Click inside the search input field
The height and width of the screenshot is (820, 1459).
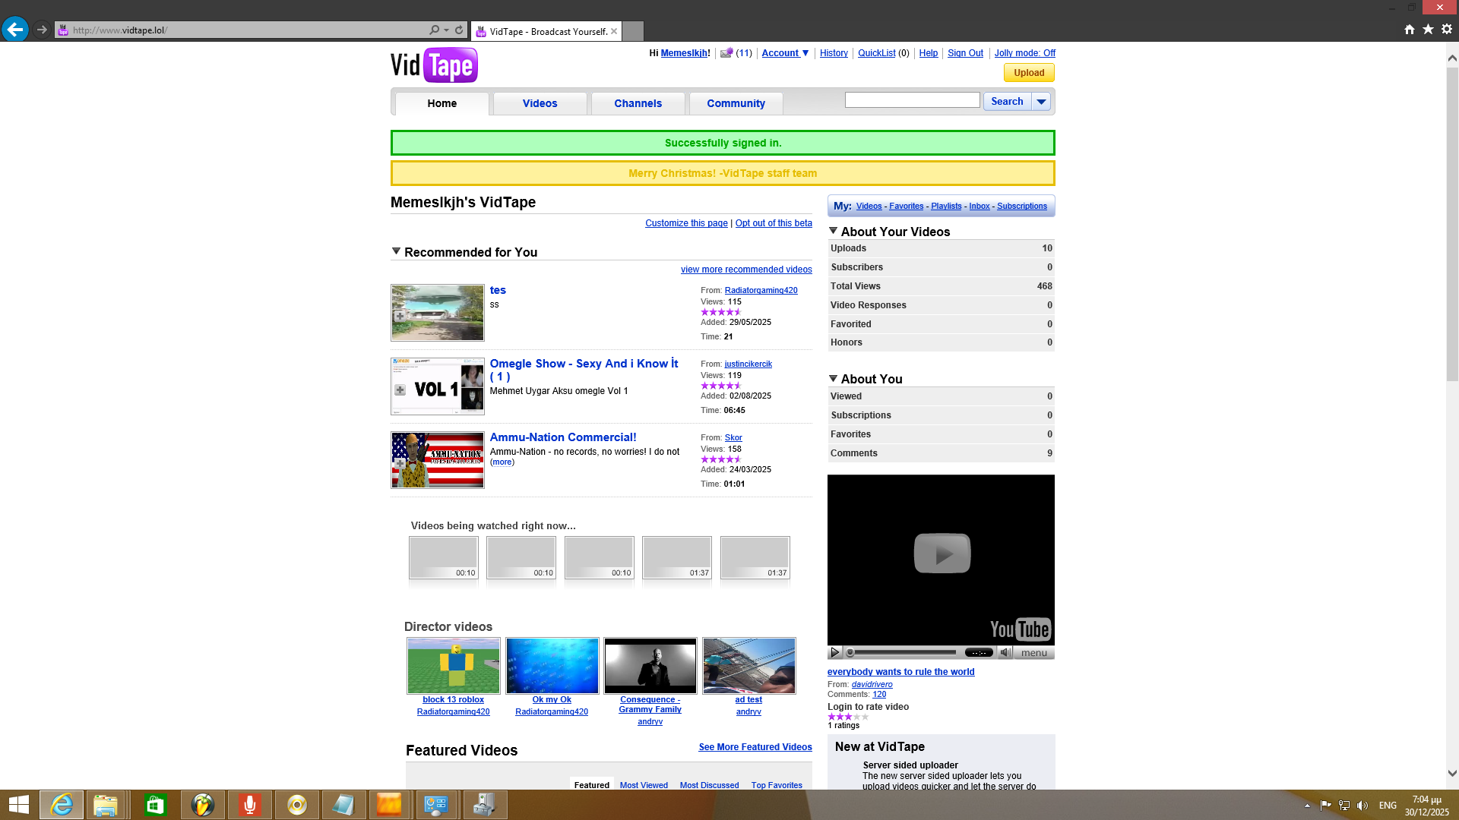(x=912, y=99)
